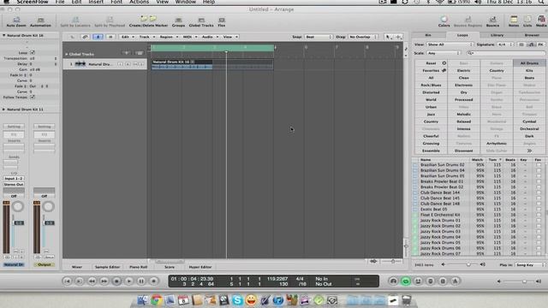Image resolution: width=548 pixels, height=308 pixels.
Task: Click the H hide-view button in arrange header
Action: [110, 37]
